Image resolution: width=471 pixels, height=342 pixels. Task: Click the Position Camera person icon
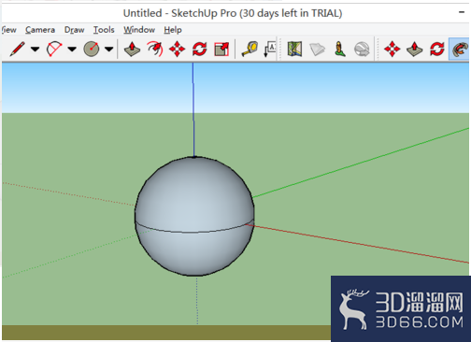pyautogui.click(x=340, y=50)
